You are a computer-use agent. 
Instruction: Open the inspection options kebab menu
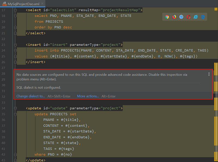click(x=209, y=74)
